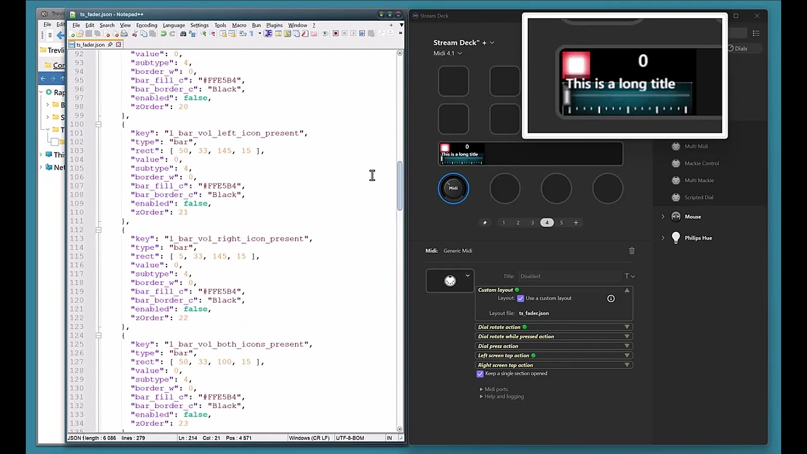Switch to Stream Deck page 3
This screenshot has height=454, width=807.
pos(532,223)
